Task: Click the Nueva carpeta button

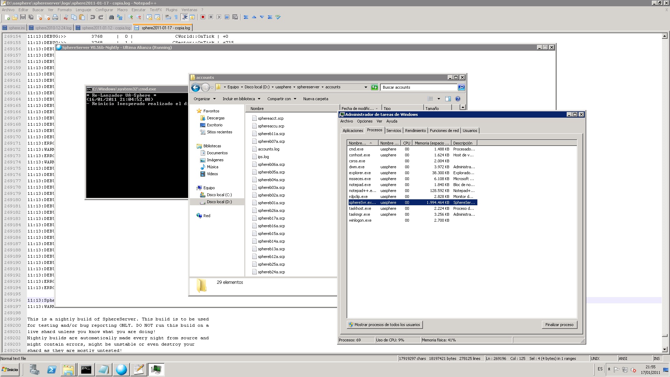Action: point(315,99)
